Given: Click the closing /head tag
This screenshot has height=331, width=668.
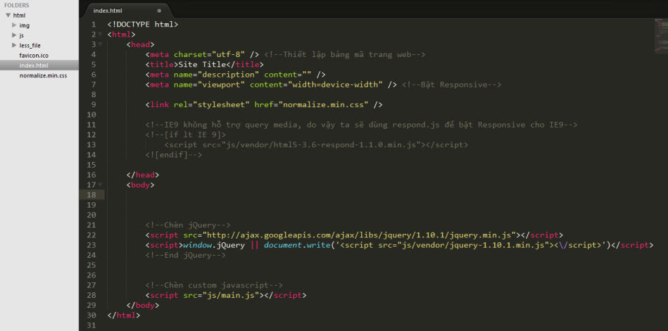Looking at the screenshot, I should 143,175.
